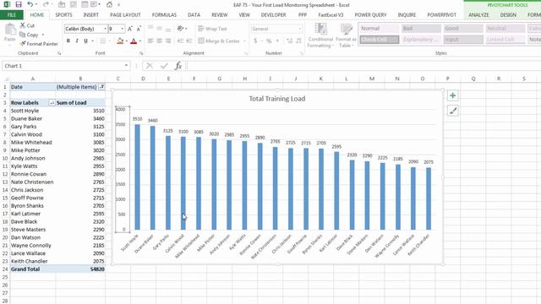Open the FILE tab
The width and height of the screenshot is (541, 304).
tap(11, 15)
